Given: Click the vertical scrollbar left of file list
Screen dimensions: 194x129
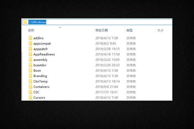Looking at the screenshot, I should 22,76.
